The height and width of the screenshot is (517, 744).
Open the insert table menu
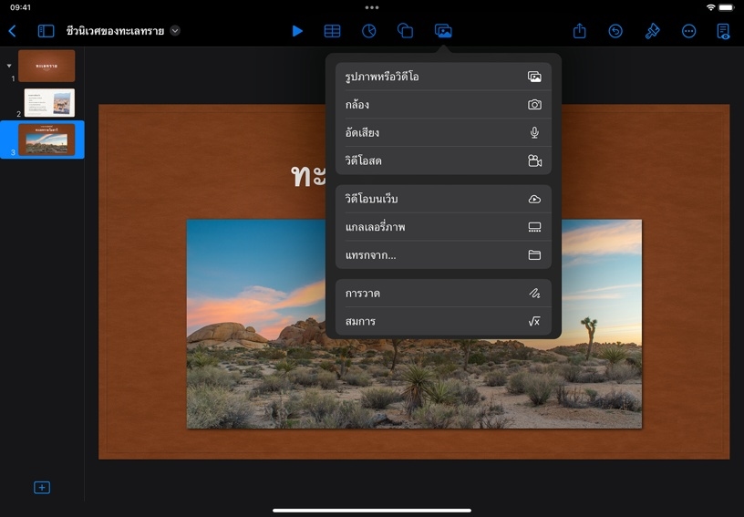pos(333,31)
